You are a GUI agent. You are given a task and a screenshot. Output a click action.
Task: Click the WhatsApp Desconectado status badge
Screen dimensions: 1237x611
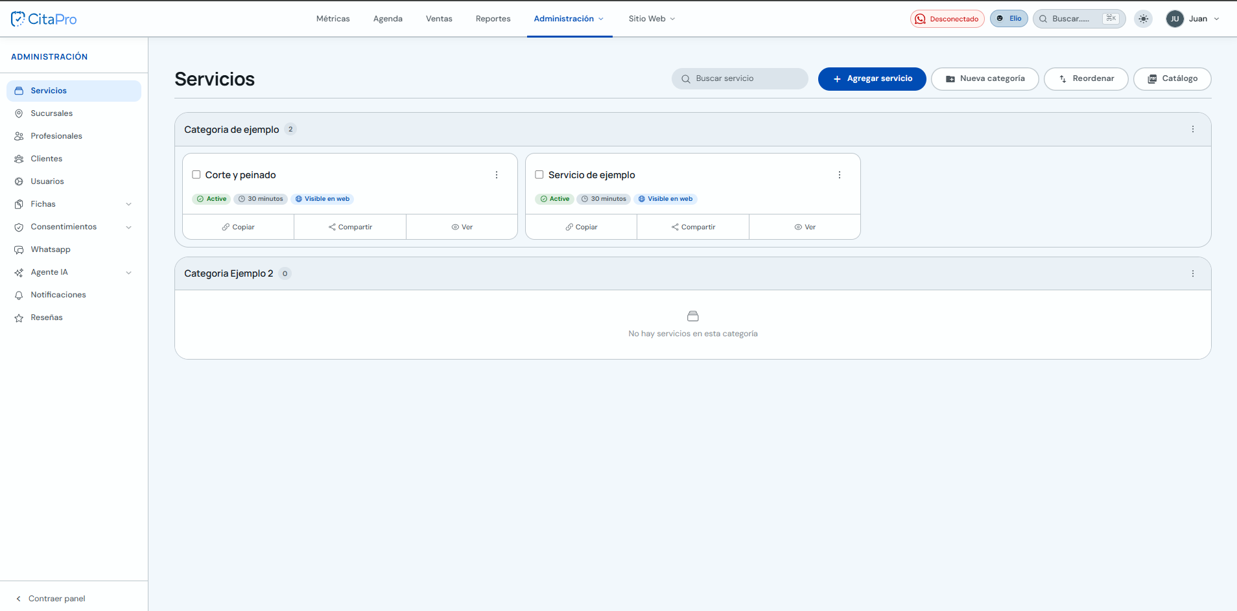point(947,19)
